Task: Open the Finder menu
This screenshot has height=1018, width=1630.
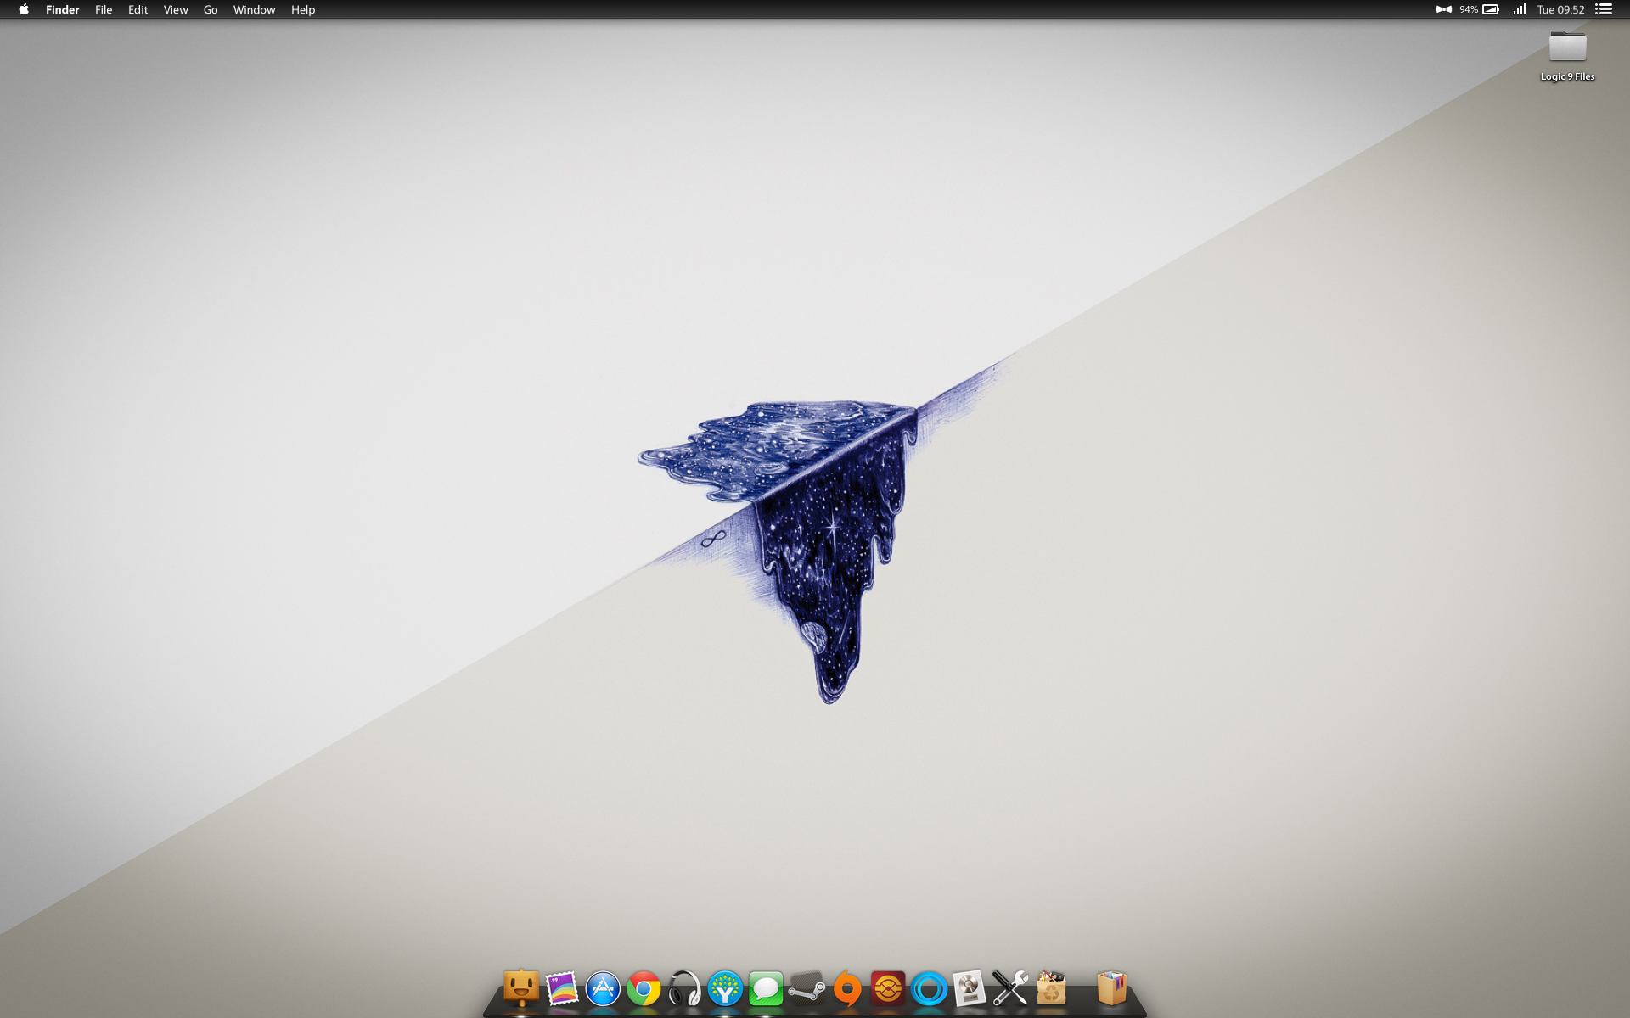Action: [x=62, y=9]
